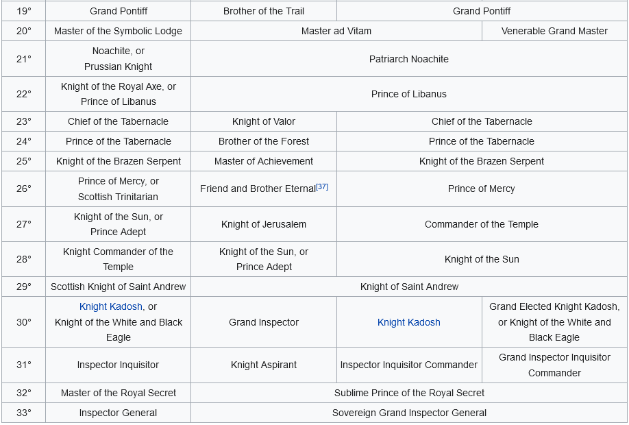Select the Brother of the Forest cell
Image resolution: width=629 pixels, height=425 pixels.
[264, 141]
